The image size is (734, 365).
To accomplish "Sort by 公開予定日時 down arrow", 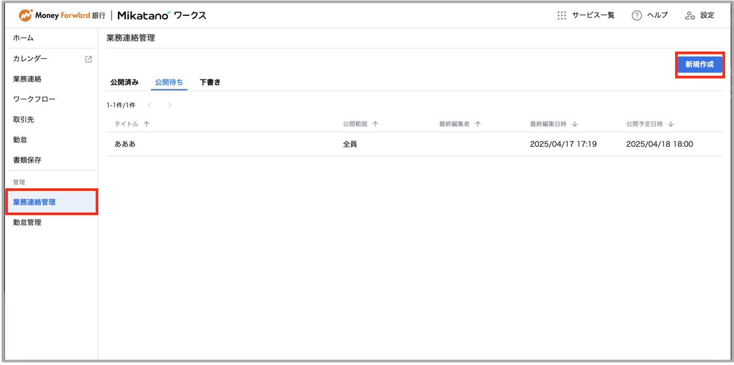I will (671, 124).
